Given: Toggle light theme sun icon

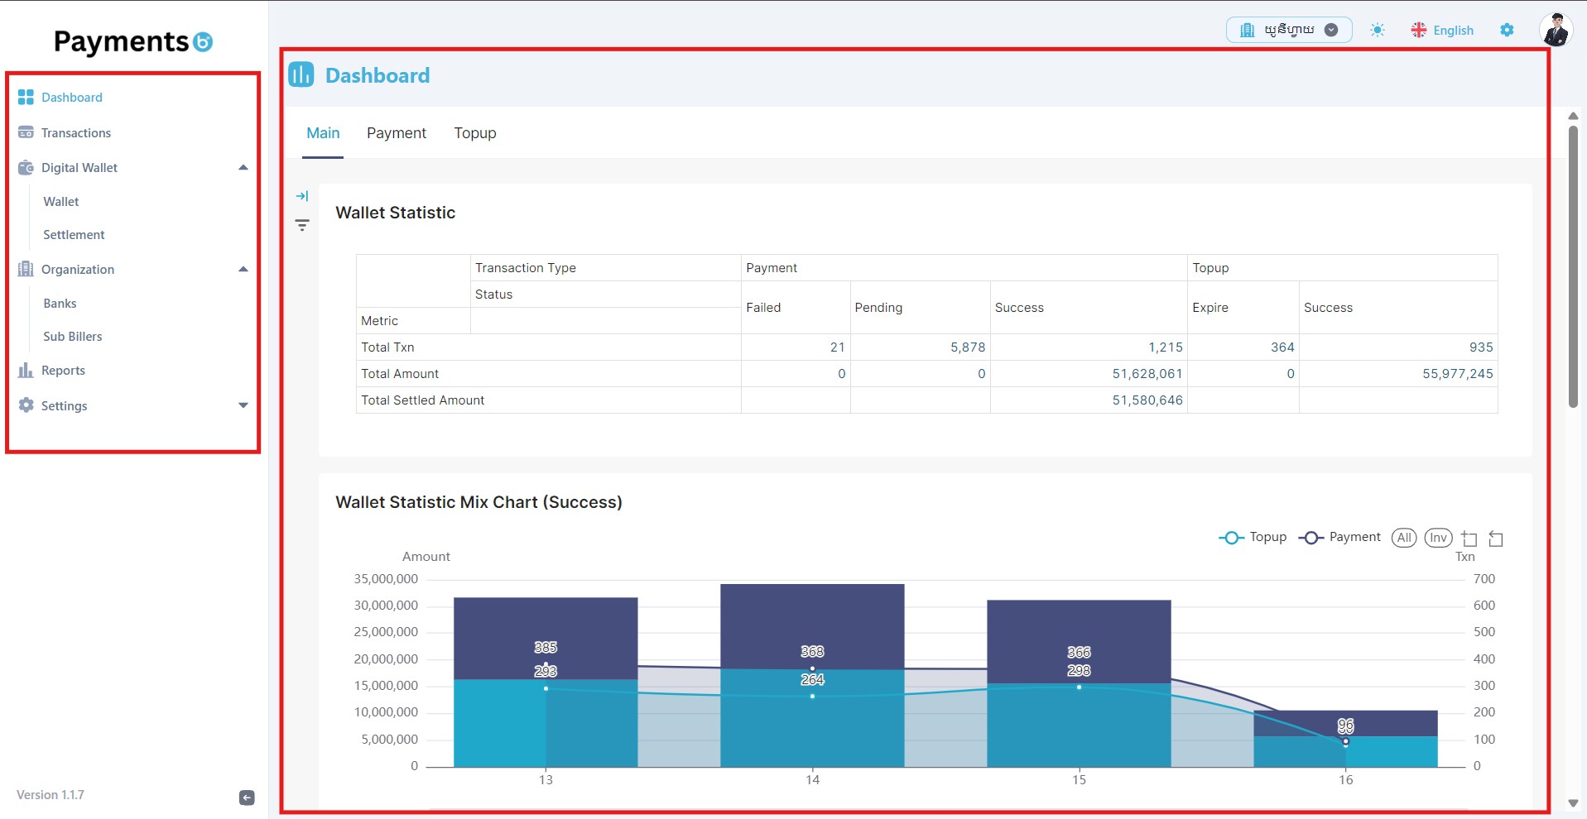Looking at the screenshot, I should [1377, 30].
